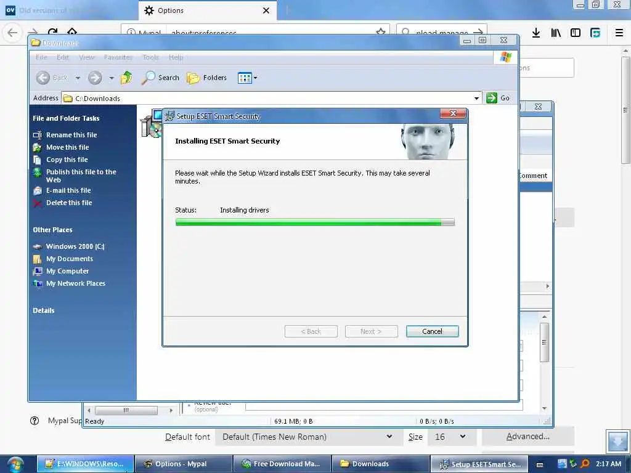631x473 pixels.
Task: Click Copy this file task
Action: coord(67,160)
